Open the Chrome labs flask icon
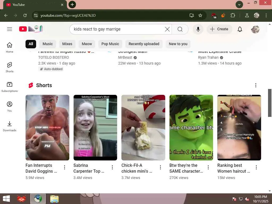This screenshot has height=204, width=272. tap(247, 15)
